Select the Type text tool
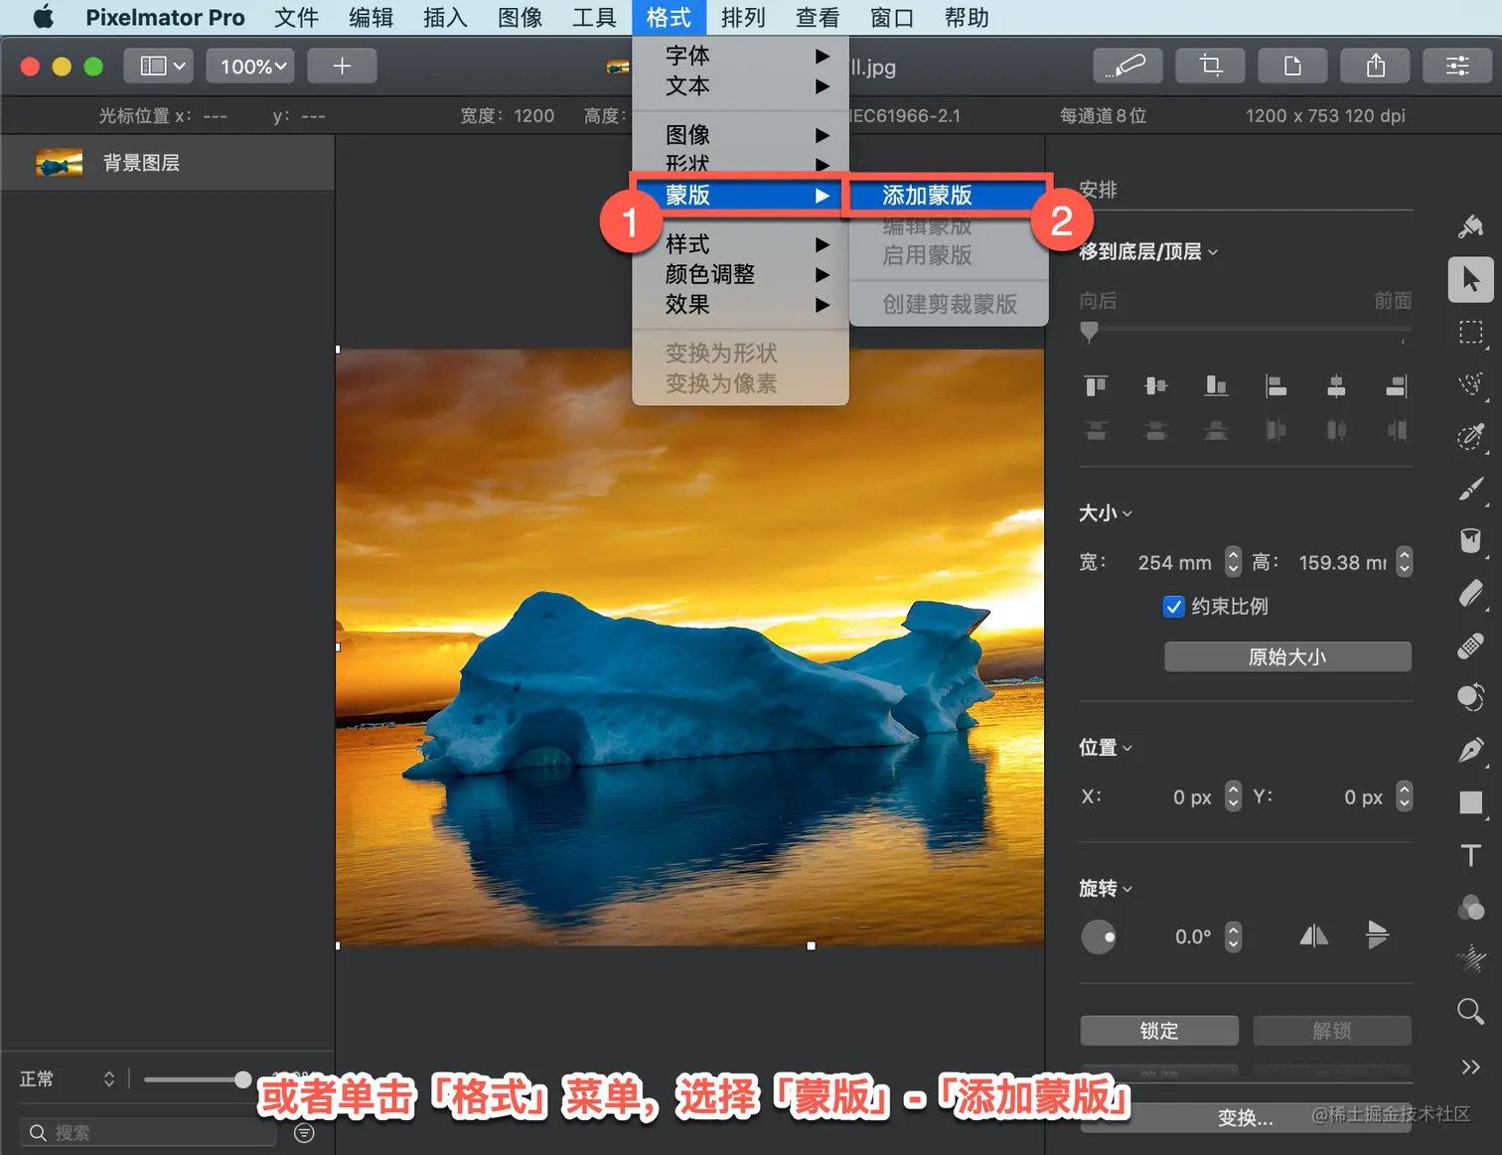The image size is (1502, 1155). pyautogui.click(x=1470, y=855)
